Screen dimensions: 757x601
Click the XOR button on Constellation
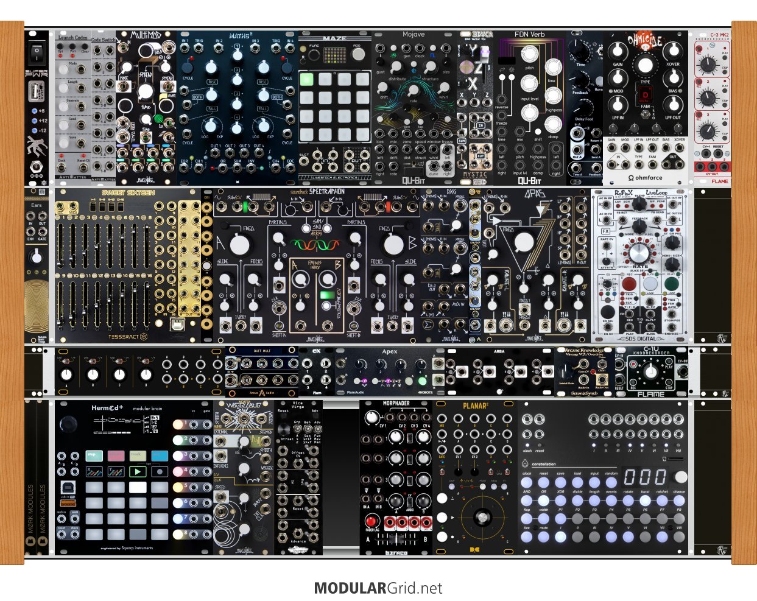point(560,501)
